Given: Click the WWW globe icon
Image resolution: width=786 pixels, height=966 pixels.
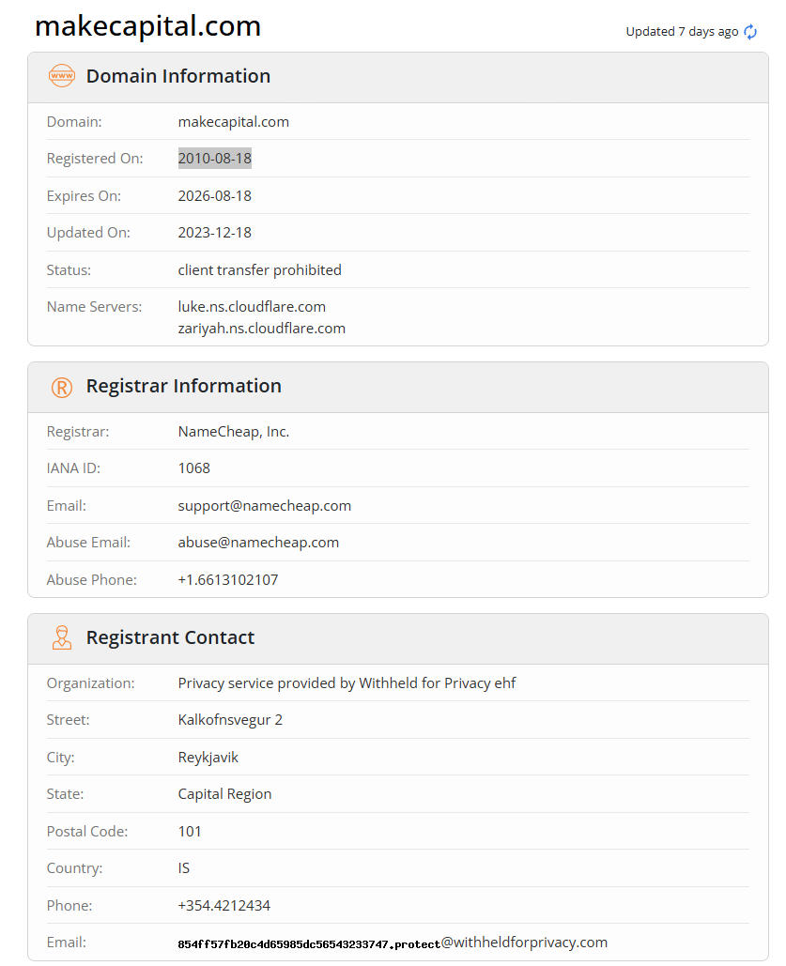Looking at the screenshot, I should 61,76.
